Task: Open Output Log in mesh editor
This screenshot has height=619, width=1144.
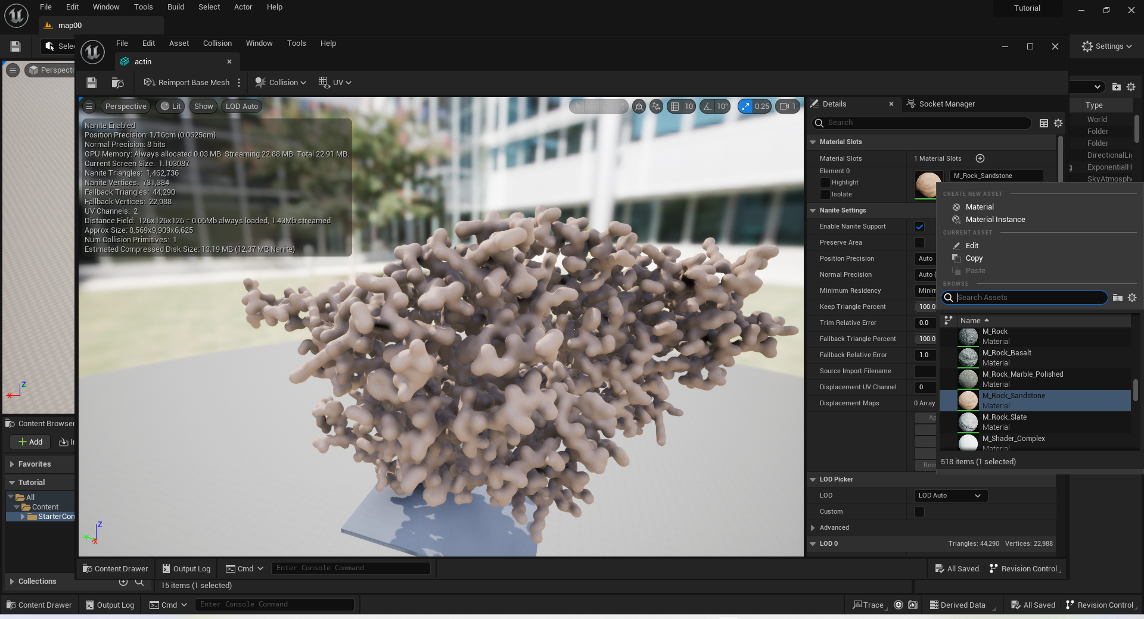Action: pyautogui.click(x=186, y=569)
